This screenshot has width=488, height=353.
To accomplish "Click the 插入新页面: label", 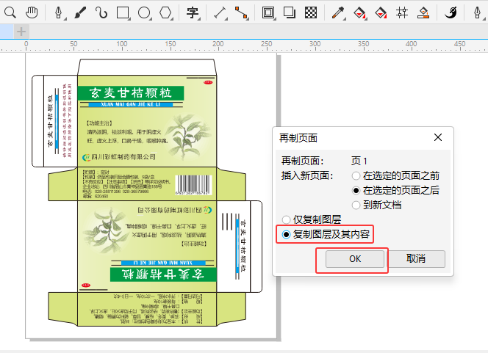I will [x=307, y=176].
